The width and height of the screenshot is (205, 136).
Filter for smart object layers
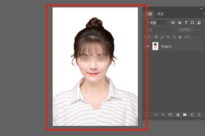[x=199, y=22]
